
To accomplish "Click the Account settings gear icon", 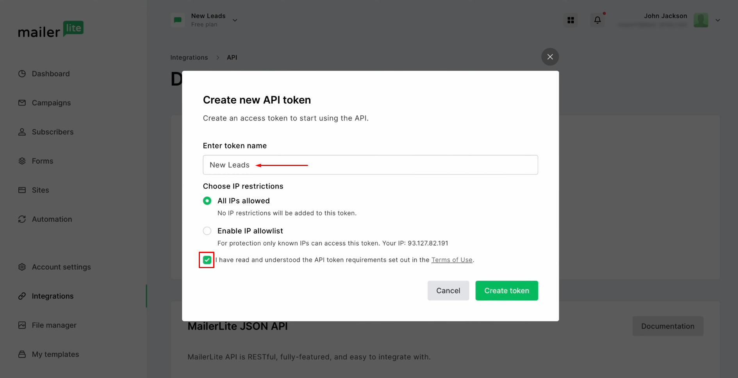I will tap(22, 267).
